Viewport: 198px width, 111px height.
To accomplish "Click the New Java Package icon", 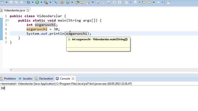I will click(62, 2).
